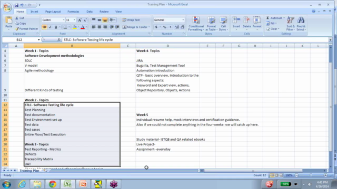
Task: Open Chrome from the taskbar
Action: [52, 184]
